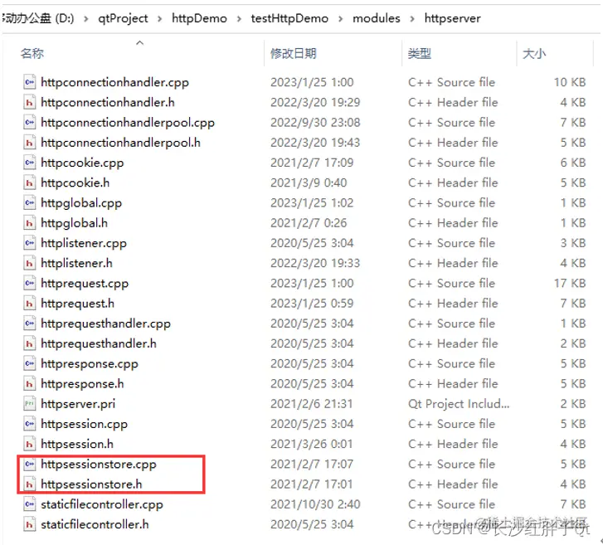Click the httpsession.cpp file icon
Screen dimensions: 603x545
[x=30, y=423]
